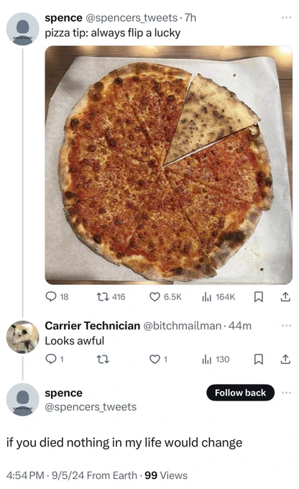The image size is (299, 489).
Task: Share the Looks awful reply
Action: click(x=285, y=360)
